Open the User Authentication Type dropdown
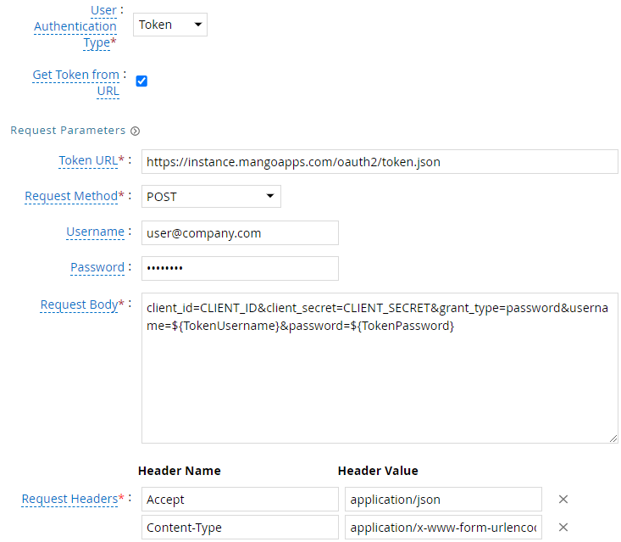This screenshot has height=542, width=621. coord(170,25)
